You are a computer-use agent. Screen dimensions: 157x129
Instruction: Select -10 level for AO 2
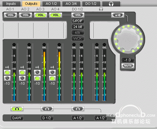point(22,78)
